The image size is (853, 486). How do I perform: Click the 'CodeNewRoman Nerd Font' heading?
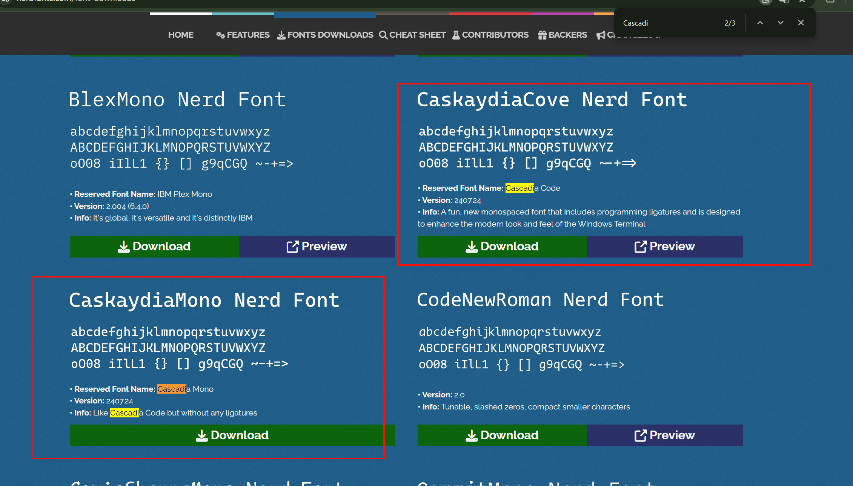point(540,300)
